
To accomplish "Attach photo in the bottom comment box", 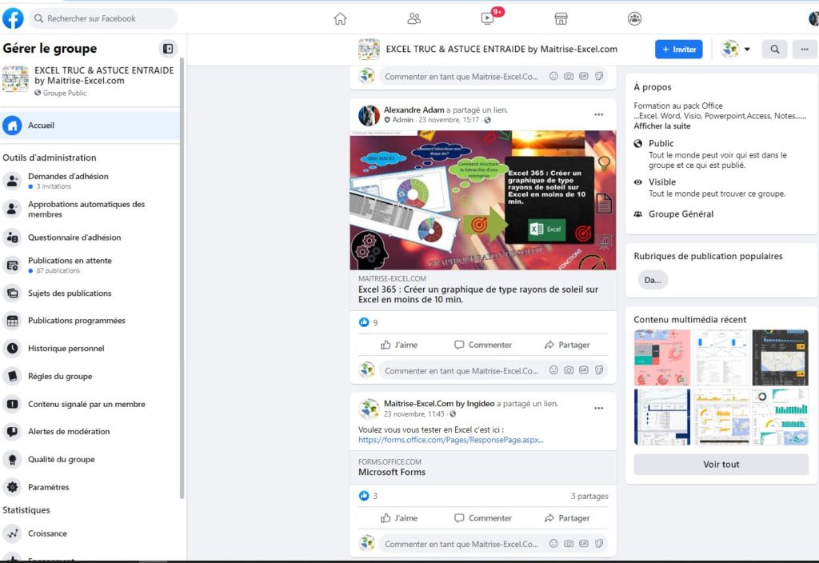I will [x=569, y=544].
